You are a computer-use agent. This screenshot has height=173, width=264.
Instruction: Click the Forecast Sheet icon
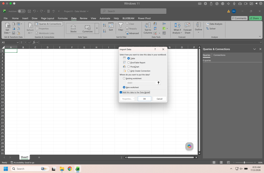click(187, 25)
